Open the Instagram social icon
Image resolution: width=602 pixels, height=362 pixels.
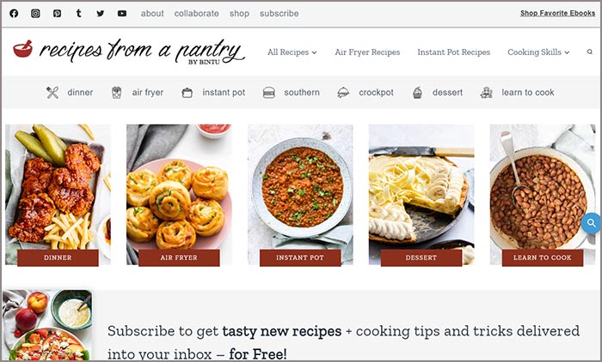(x=35, y=14)
